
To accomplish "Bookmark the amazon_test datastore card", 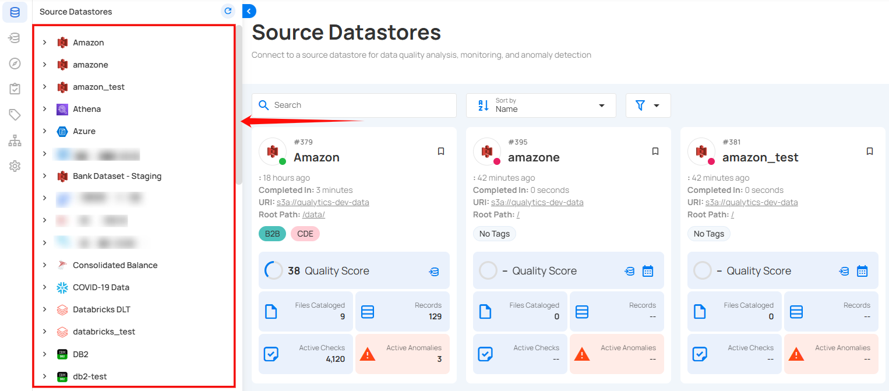I will (x=870, y=151).
